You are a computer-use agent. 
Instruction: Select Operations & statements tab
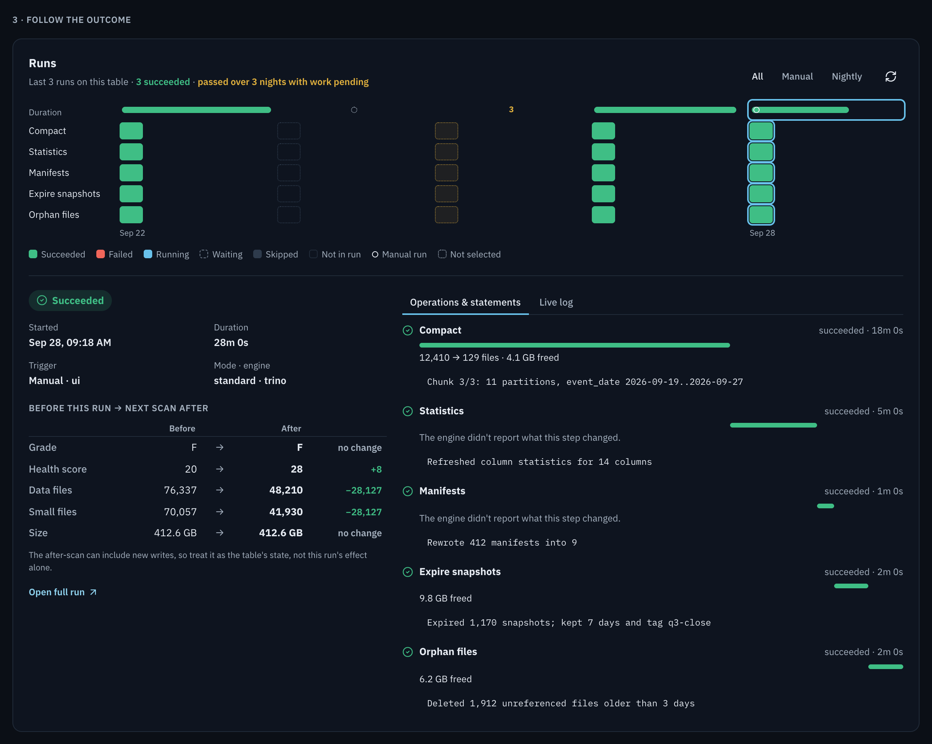[x=465, y=302]
